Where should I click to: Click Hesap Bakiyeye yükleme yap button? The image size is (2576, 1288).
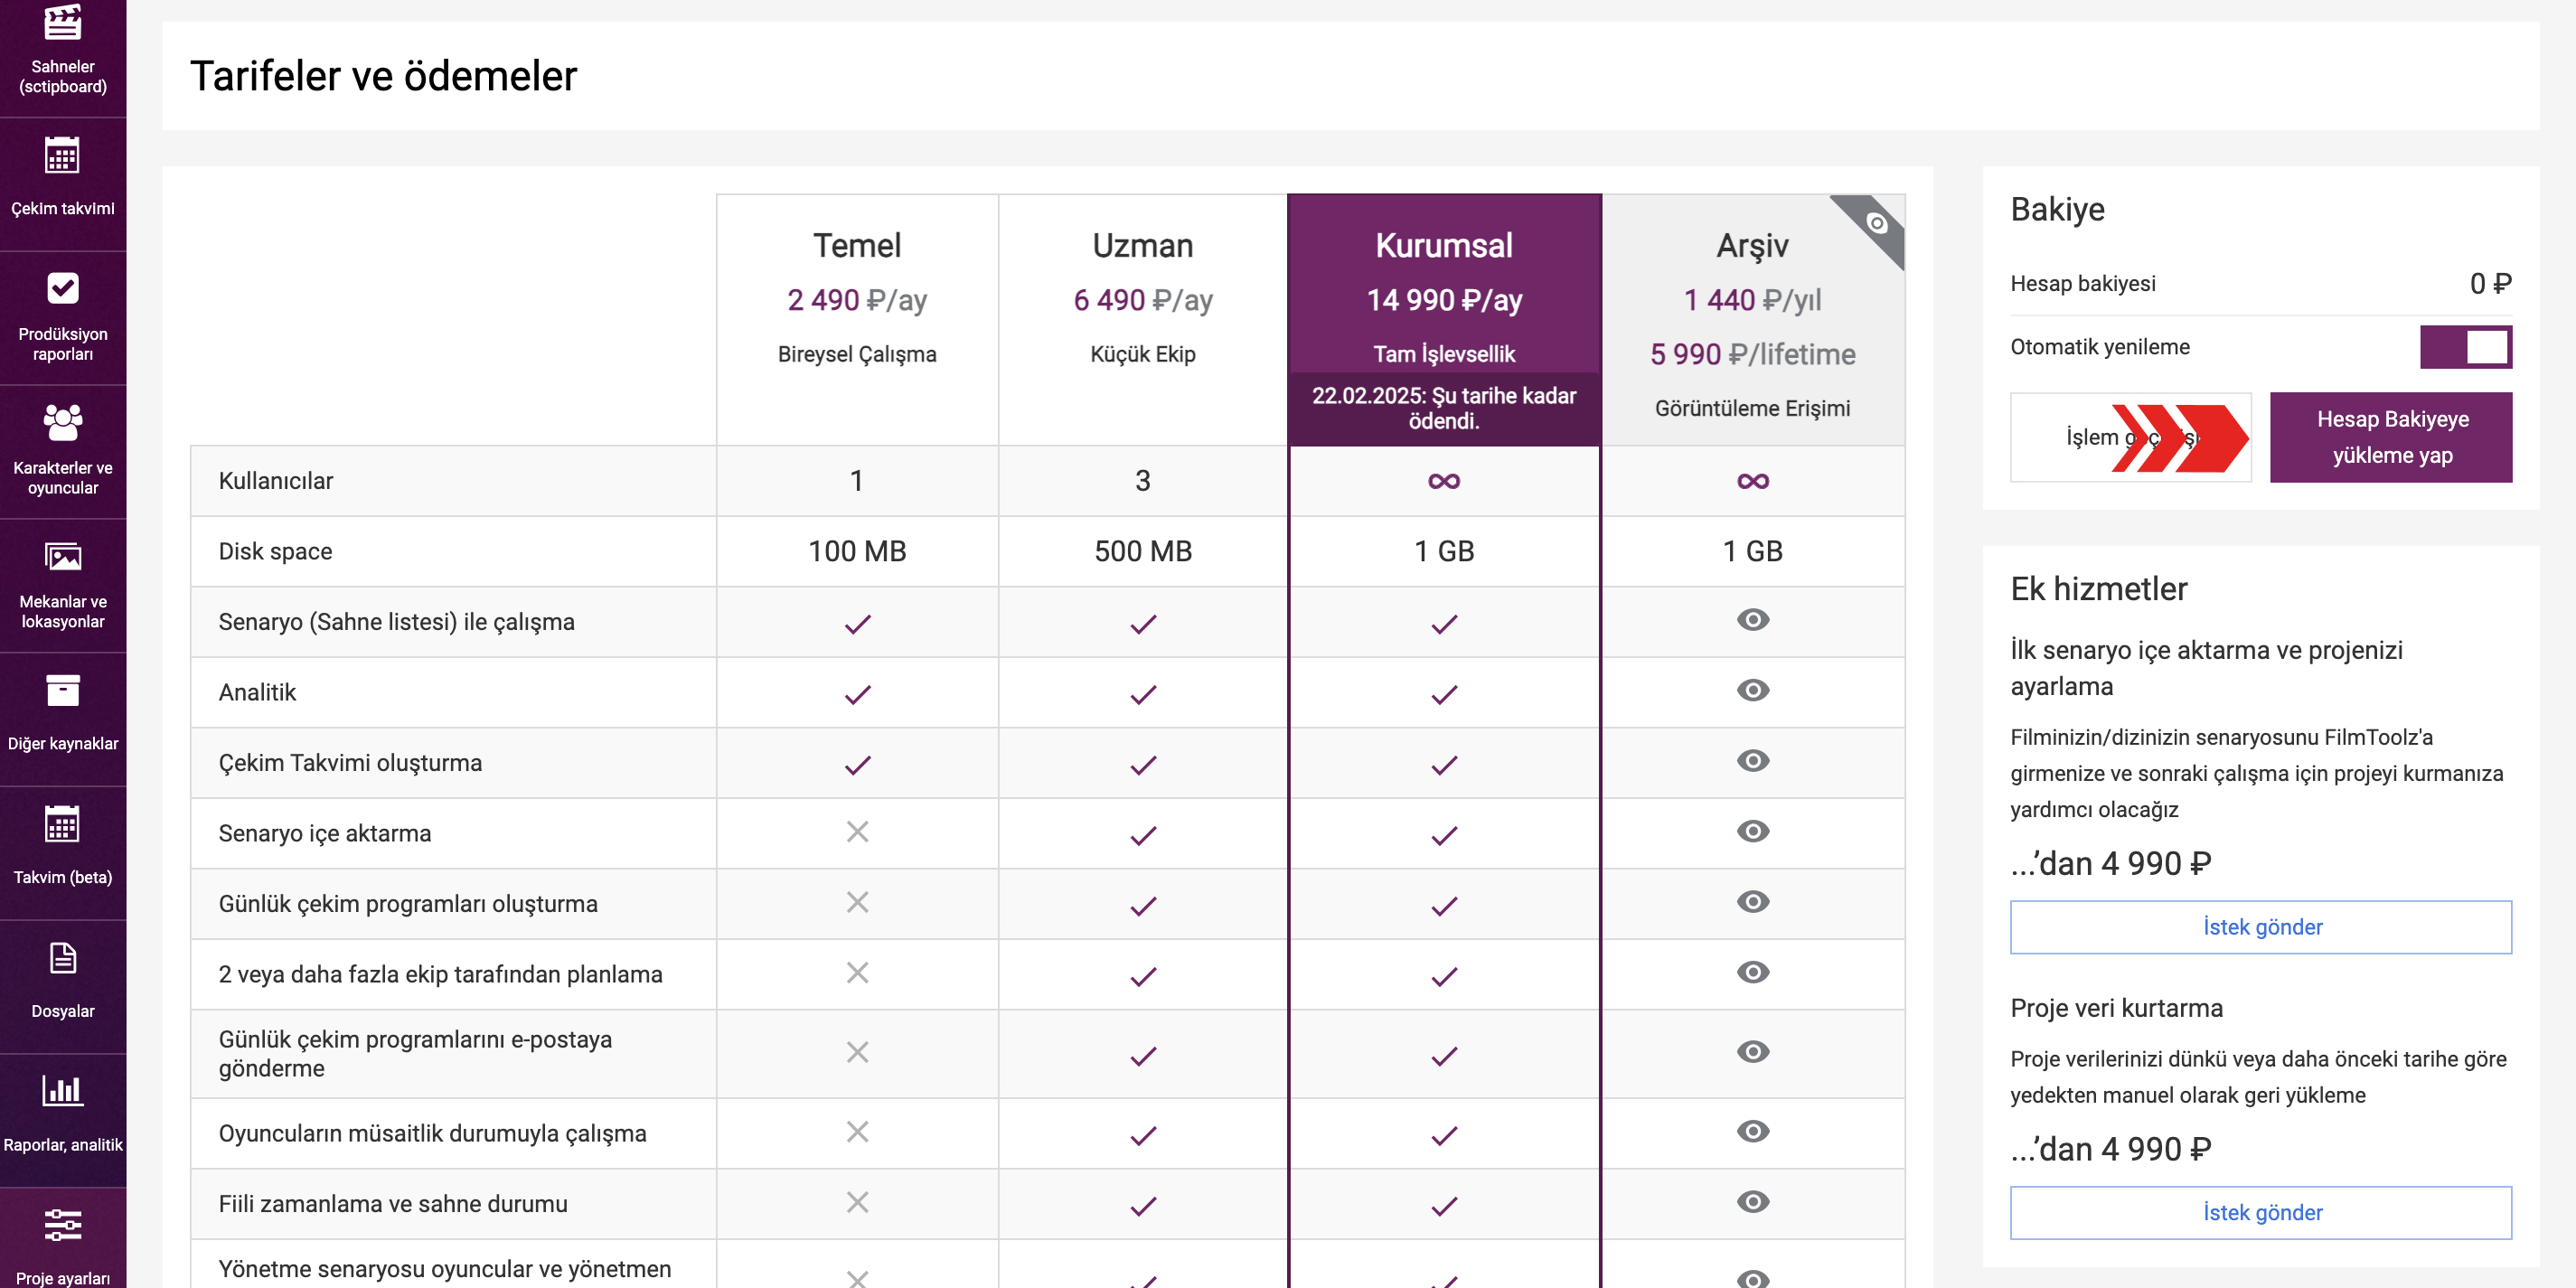2391,437
